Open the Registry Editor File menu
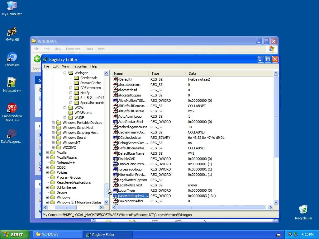The width and height of the screenshot is (319, 239). tap(46, 66)
